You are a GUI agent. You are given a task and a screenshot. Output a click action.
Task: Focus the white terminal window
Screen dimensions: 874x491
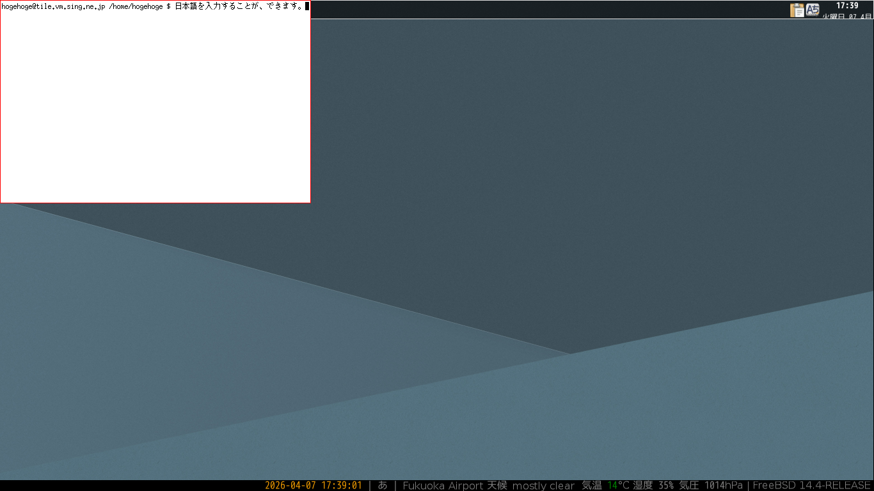[155, 102]
